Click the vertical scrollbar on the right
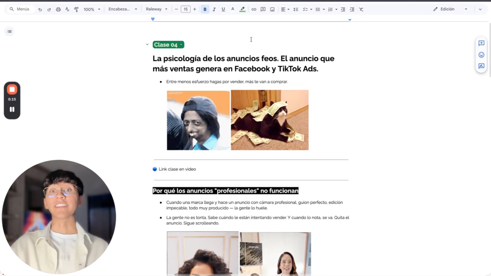This screenshot has width=491, height=276. click(490, 50)
